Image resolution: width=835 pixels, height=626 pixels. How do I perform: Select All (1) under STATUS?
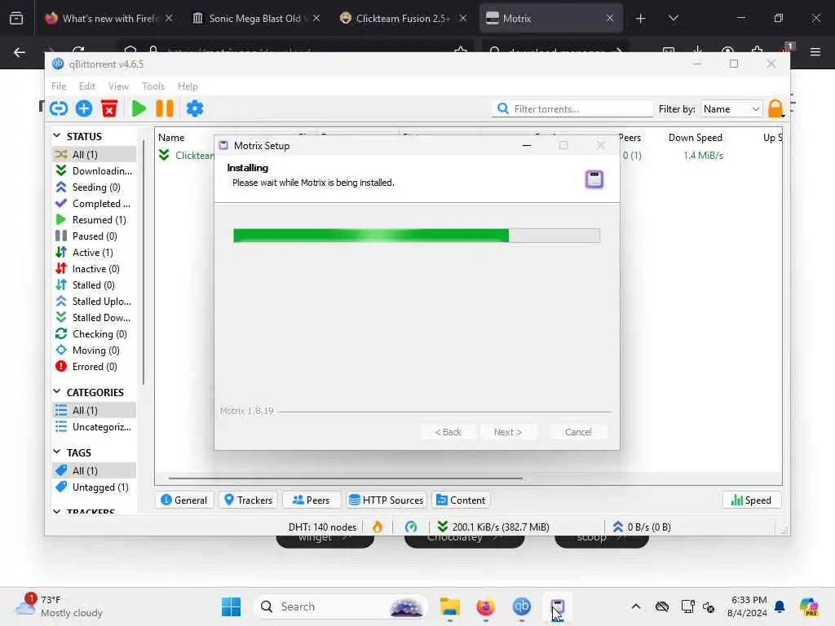coord(95,154)
